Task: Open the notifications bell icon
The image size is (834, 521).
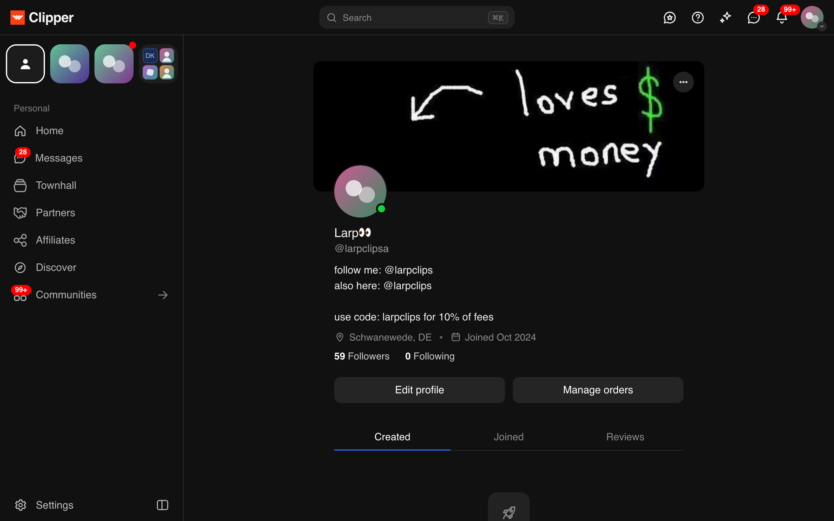Action: pos(782,18)
